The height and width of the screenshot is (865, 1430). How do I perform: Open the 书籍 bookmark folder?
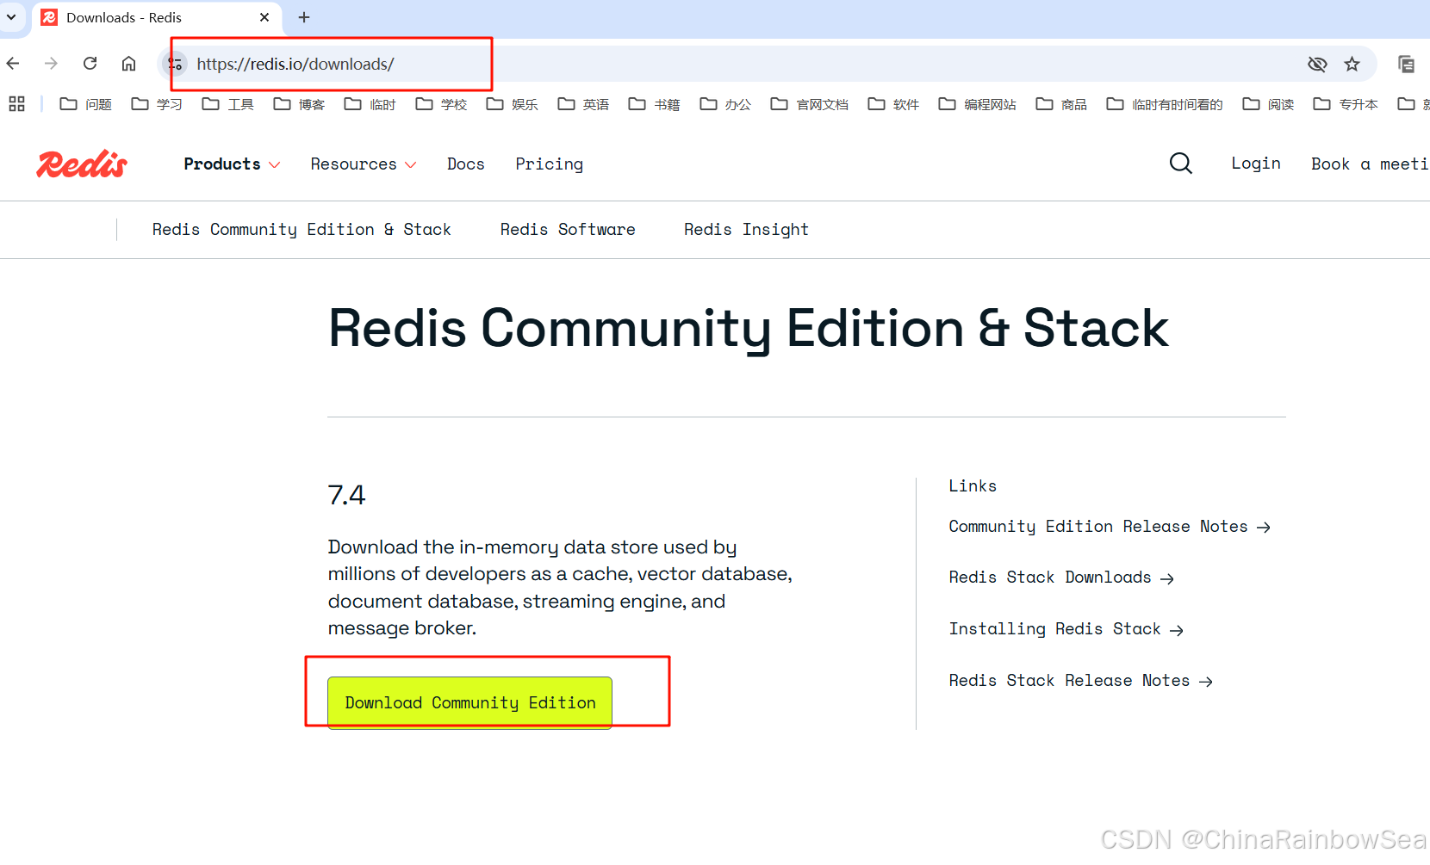[x=655, y=104]
